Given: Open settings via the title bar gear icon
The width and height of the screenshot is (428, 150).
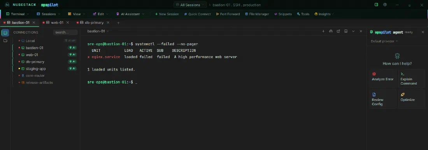Looking at the screenshot, I should point(385,5).
